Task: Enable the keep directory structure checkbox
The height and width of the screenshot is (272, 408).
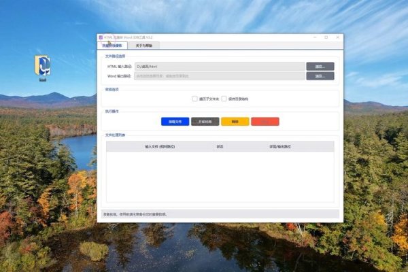Action: pyautogui.click(x=224, y=99)
